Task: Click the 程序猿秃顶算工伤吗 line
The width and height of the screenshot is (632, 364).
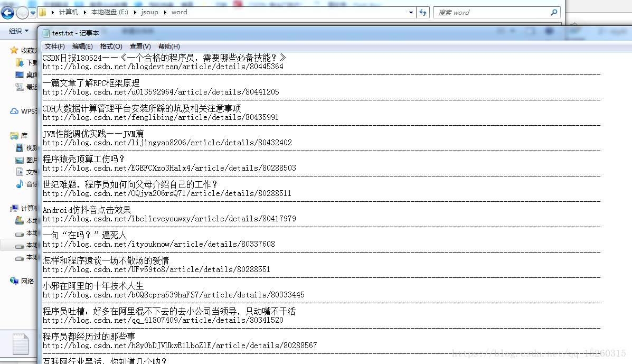Action: click(x=83, y=160)
